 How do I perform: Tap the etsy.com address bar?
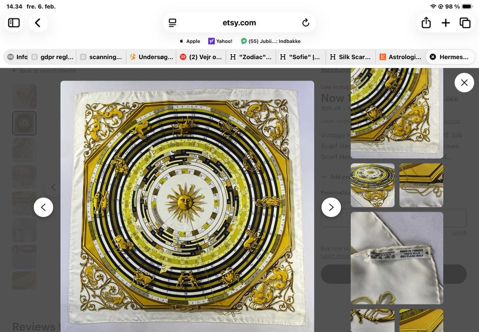pos(239,22)
